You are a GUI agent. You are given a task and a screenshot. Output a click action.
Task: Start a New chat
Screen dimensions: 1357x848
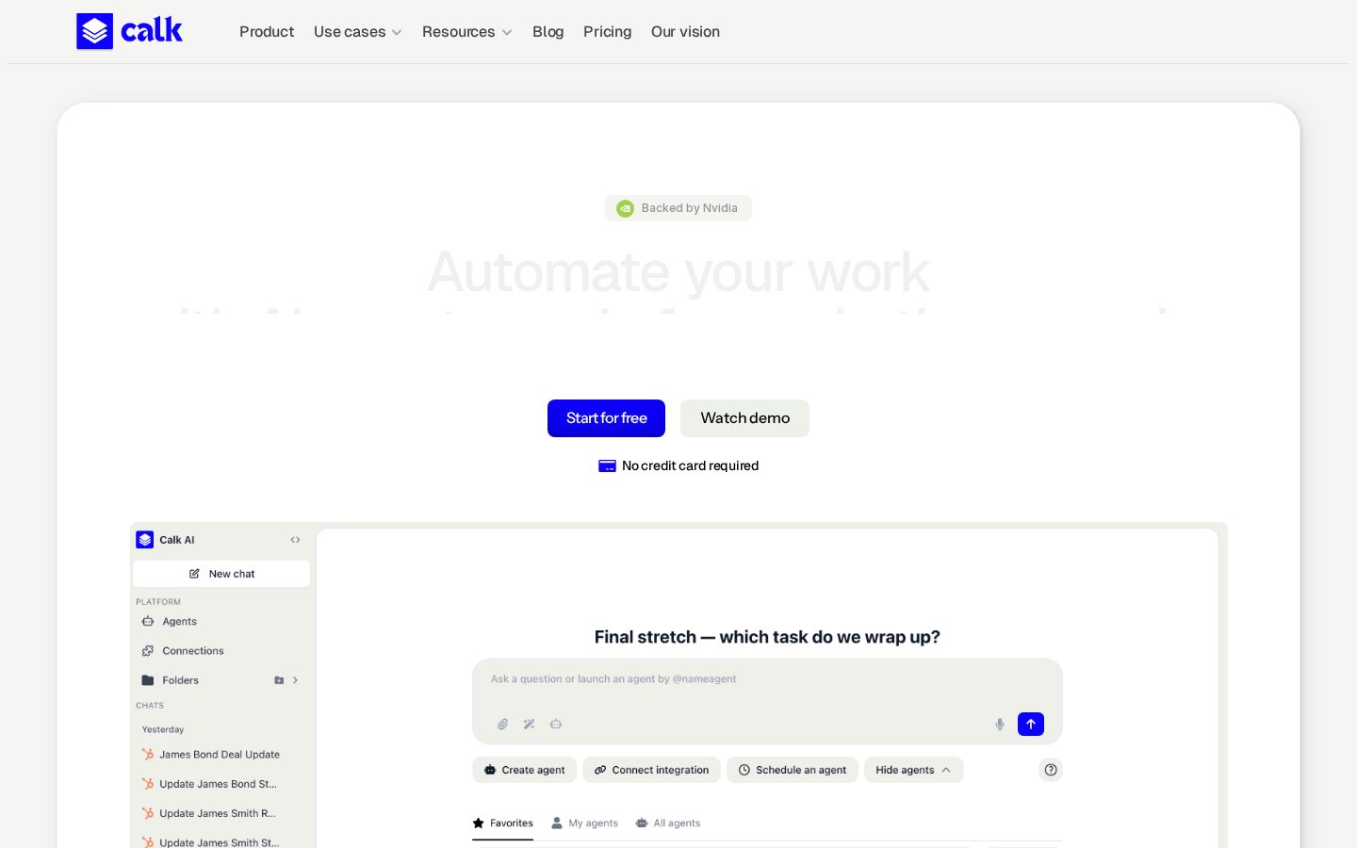221,574
